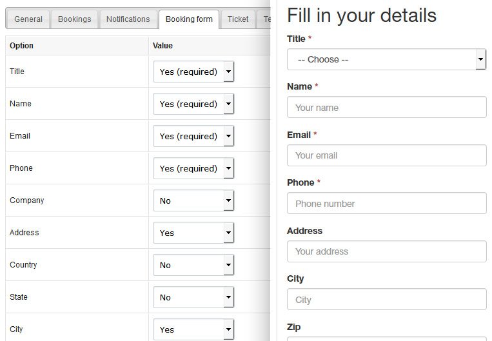Click the Your email input field
Screen dimensions: 492x341
click(387, 155)
